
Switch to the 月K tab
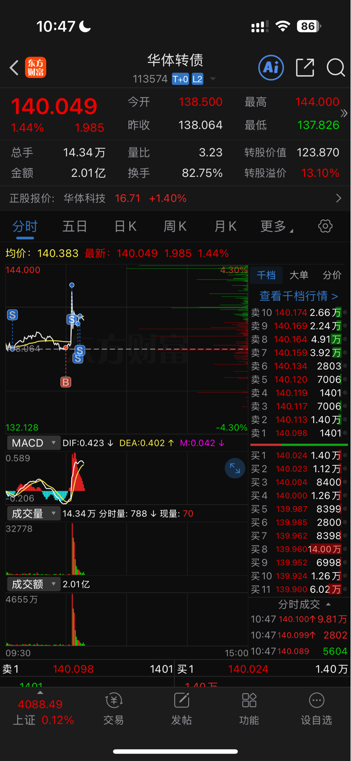pos(225,226)
